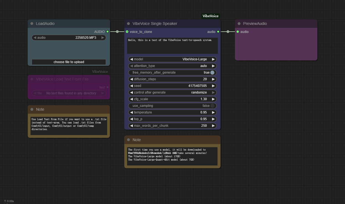Click the left Note text about Load Text From File
345x204 pixels.
tap(69, 126)
